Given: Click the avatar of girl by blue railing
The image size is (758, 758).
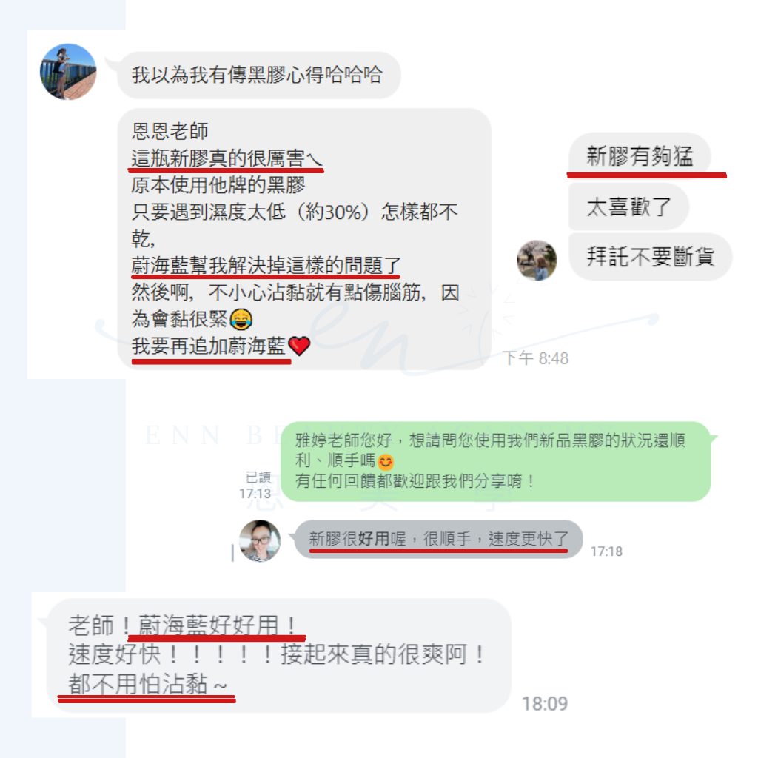Looking at the screenshot, I should pyautogui.click(x=68, y=72).
